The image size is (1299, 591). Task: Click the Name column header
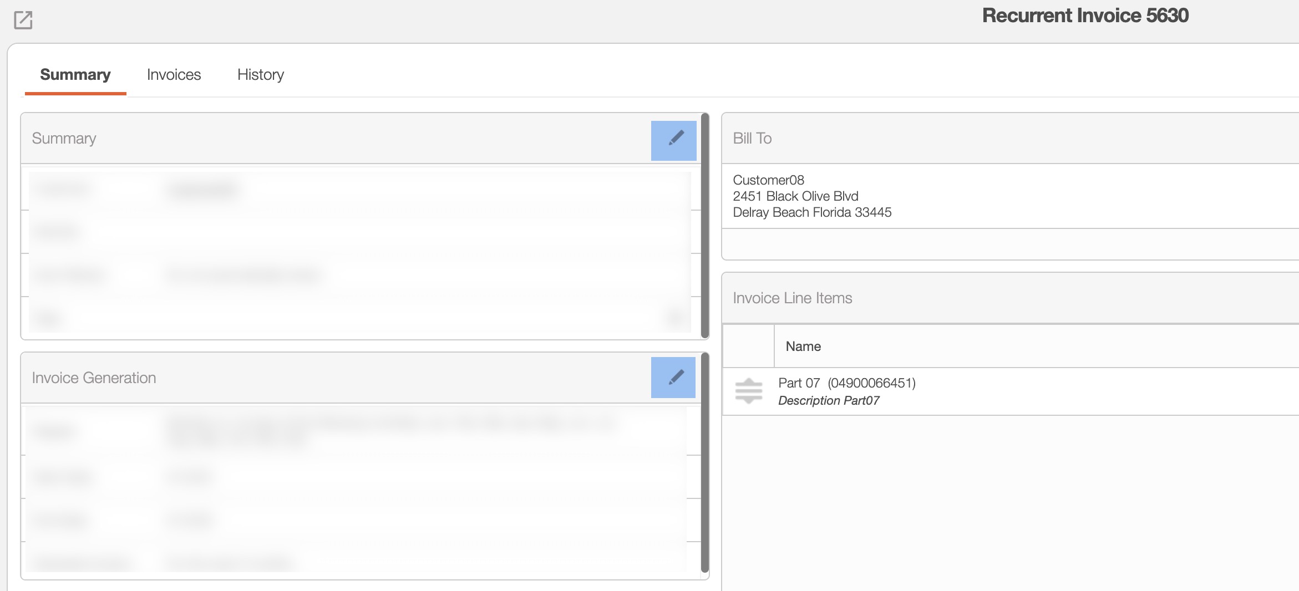coord(803,347)
